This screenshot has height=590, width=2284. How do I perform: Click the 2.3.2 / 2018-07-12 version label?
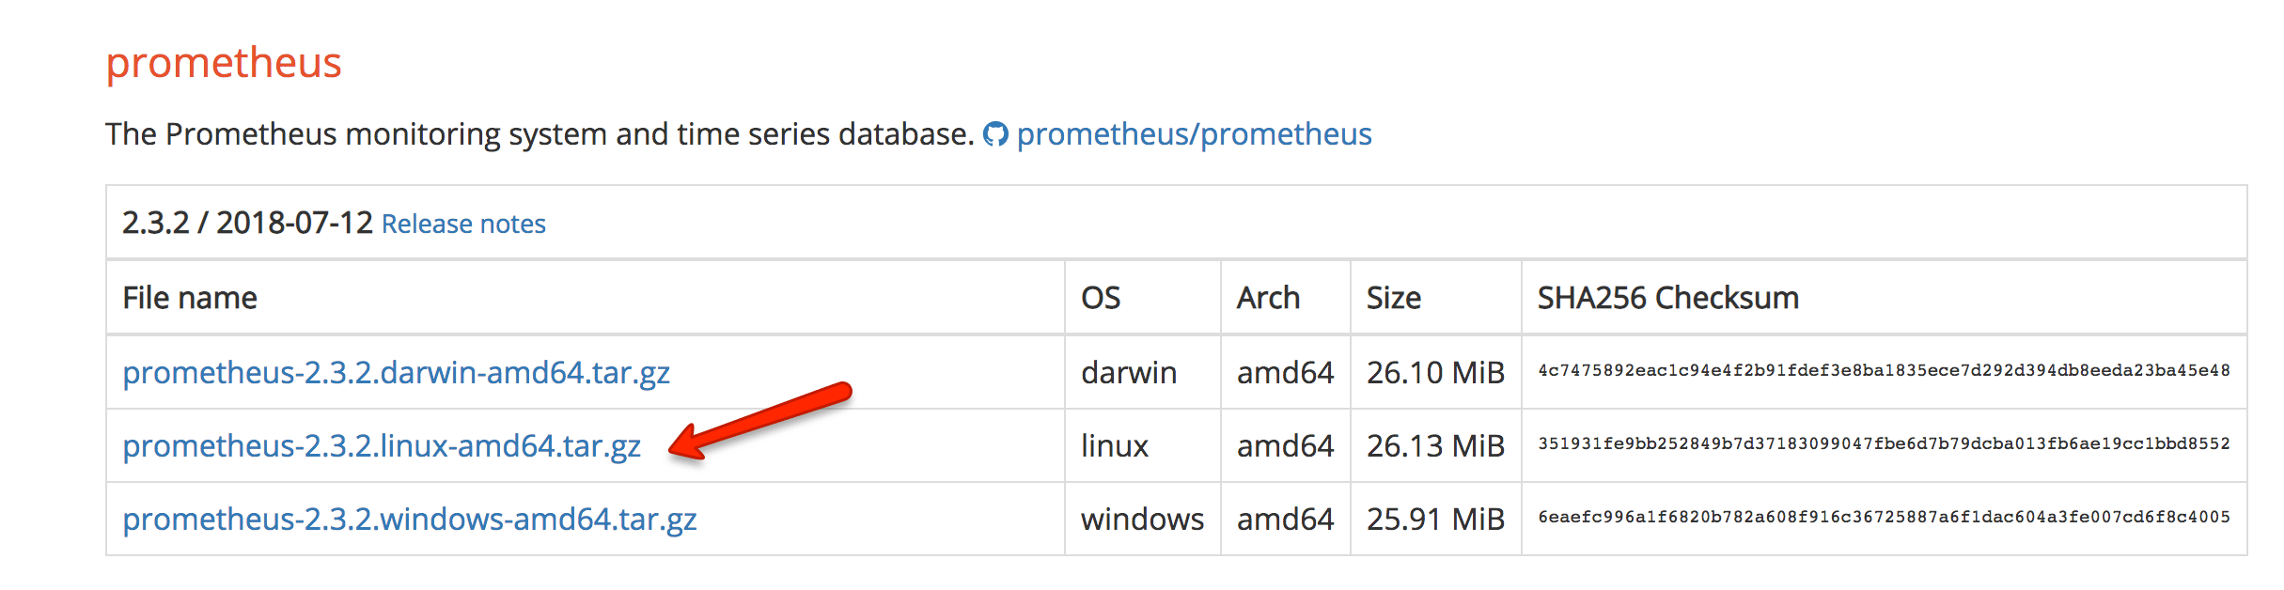tap(247, 225)
